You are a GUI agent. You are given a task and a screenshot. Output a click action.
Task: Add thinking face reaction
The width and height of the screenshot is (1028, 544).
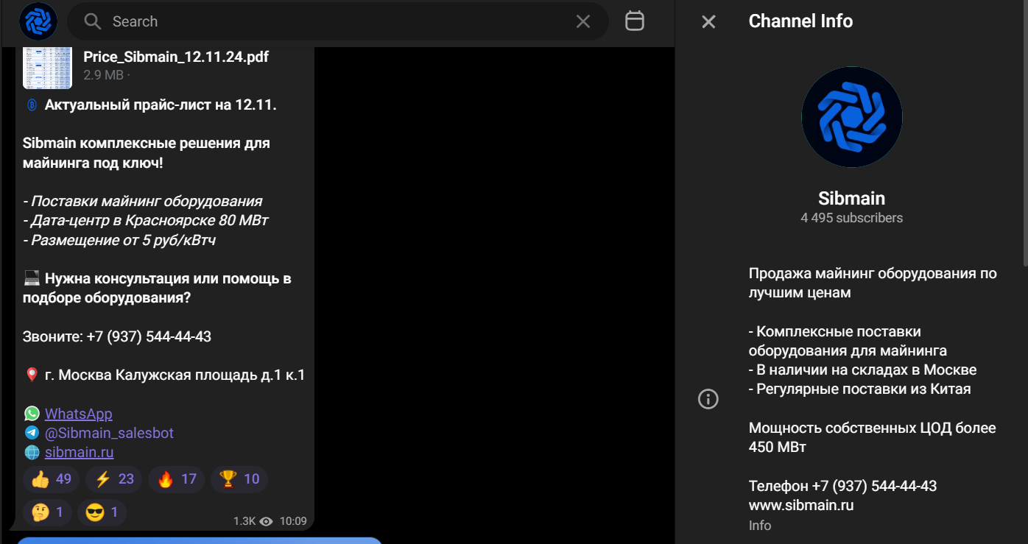(48, 512)
